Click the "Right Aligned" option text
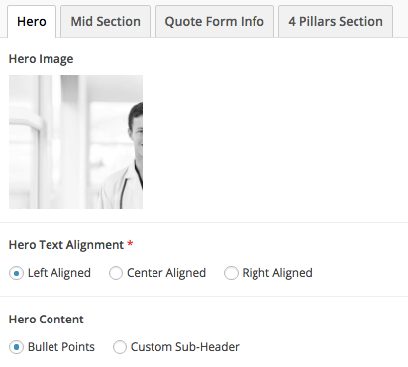The image size is (408, 367). [277, 273]
